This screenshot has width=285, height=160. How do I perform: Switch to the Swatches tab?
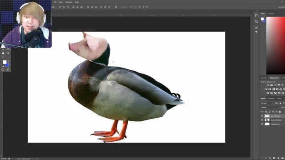tap(271, 14)
